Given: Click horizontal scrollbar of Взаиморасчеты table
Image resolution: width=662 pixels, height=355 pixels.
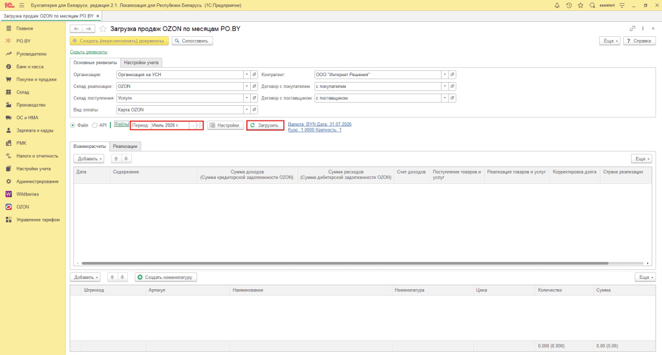Looking at the screenshot, I should click(x=345, y=263).
